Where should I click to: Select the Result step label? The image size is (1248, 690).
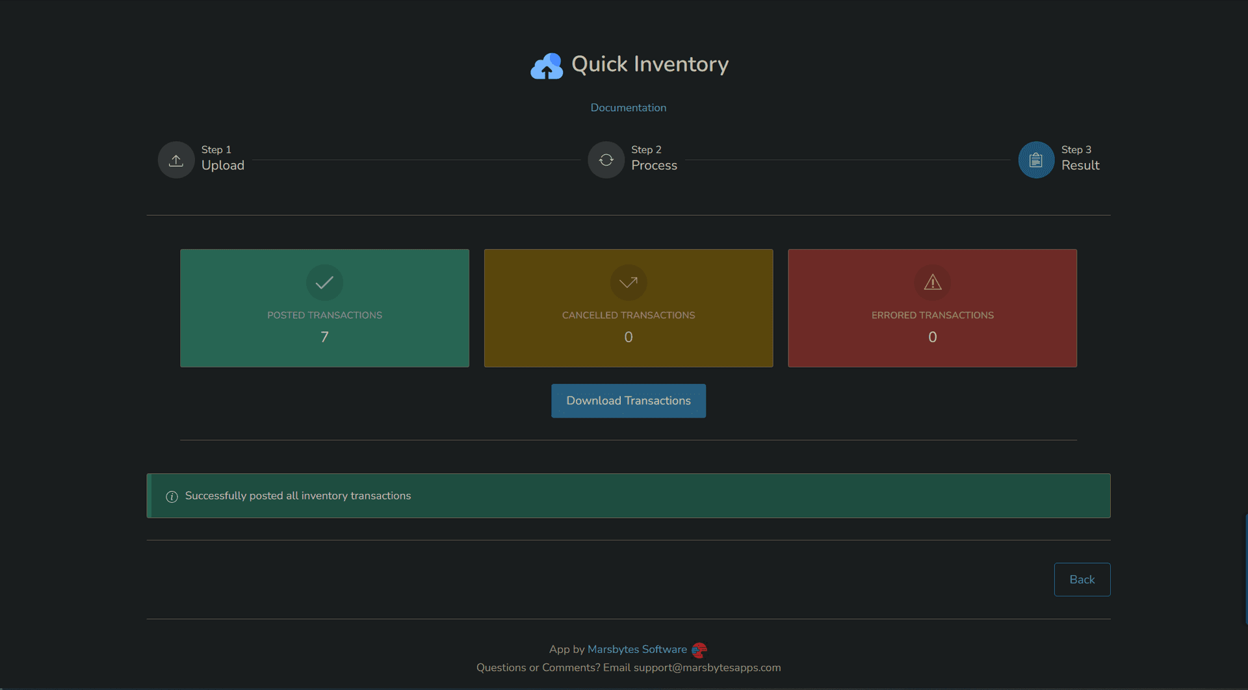[x=1080, y=166]
